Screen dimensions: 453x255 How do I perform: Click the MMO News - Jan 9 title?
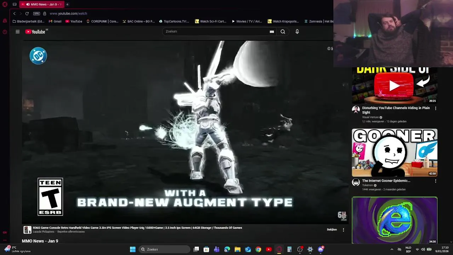click(x=40, y=241)
